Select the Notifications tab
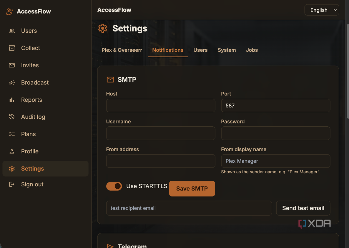 coord(168,50)
